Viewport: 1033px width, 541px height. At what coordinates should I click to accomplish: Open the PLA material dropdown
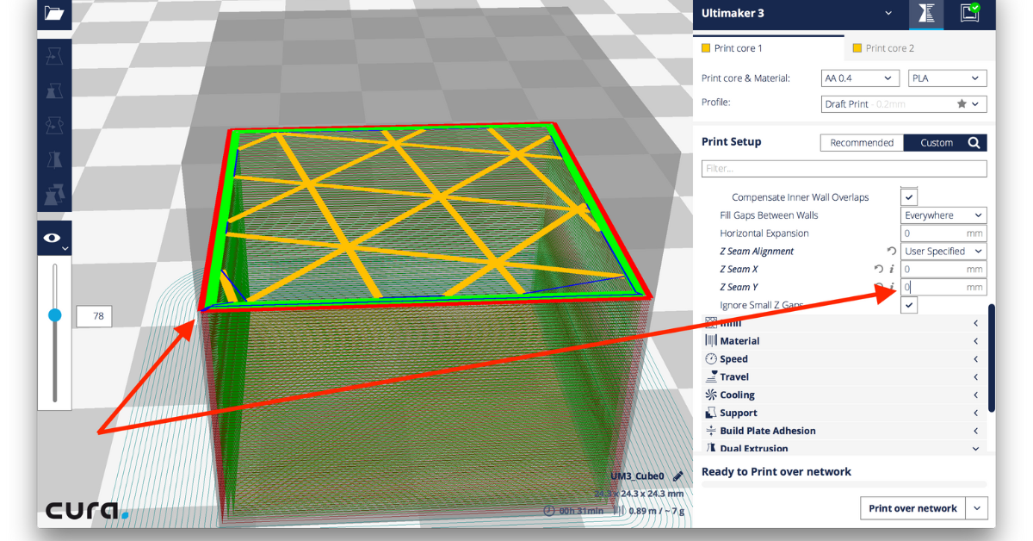947,78
